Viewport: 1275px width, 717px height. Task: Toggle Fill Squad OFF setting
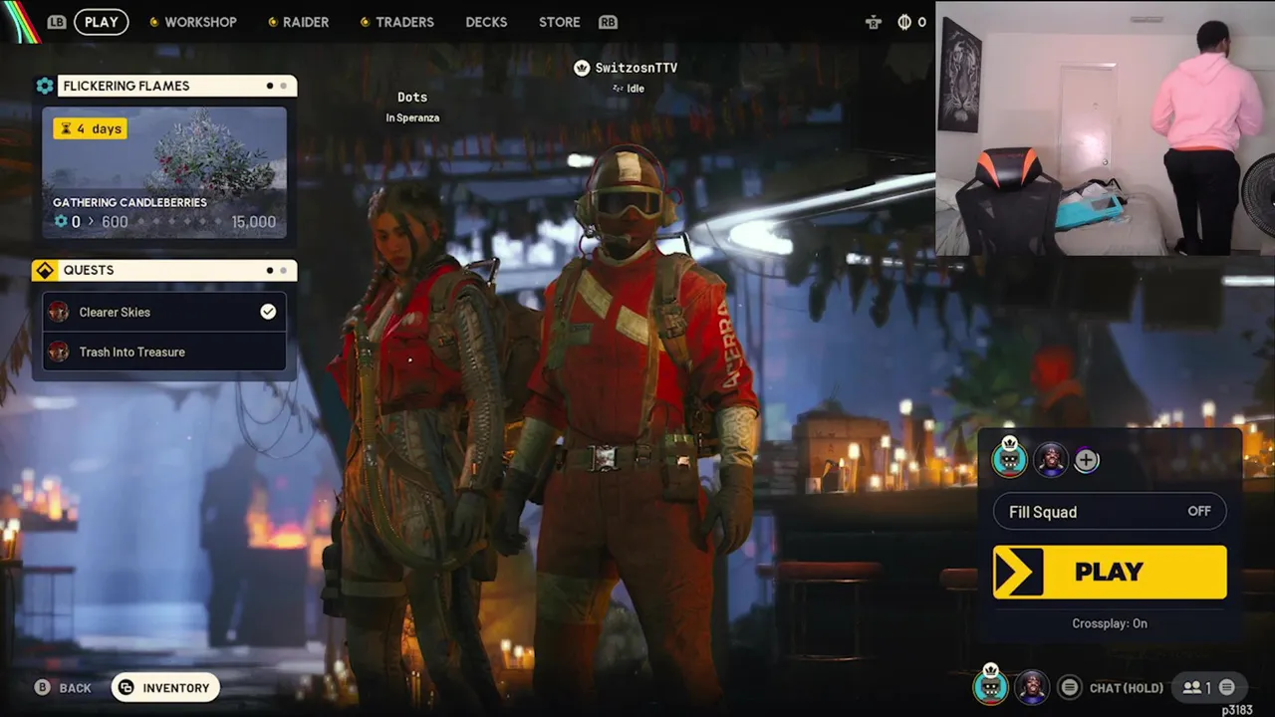pos(1110,512)
